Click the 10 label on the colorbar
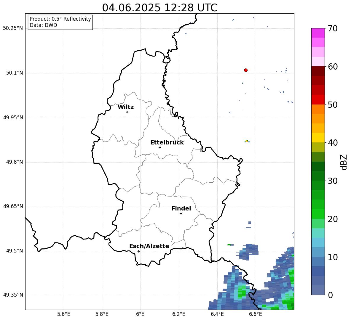This screenshot has width=351, height=320. [x=333, y=257]
